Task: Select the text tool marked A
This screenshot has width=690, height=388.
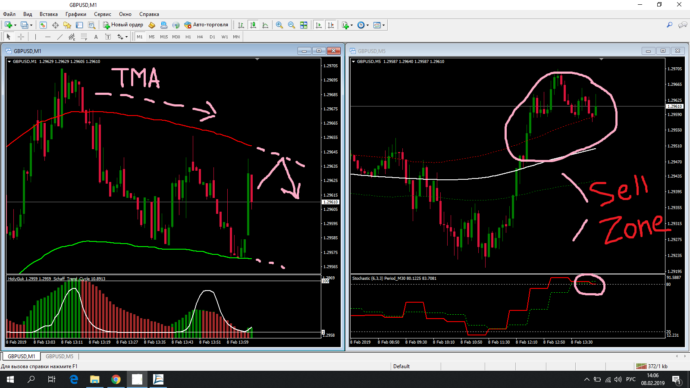Action: coord(96,37)
